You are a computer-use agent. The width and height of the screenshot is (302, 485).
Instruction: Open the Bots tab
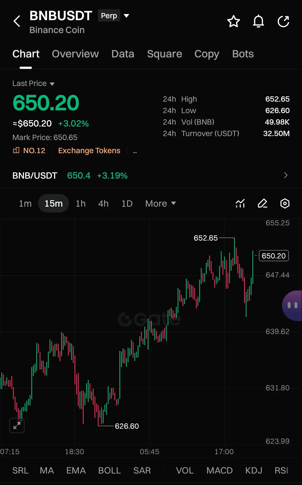click(x=243, y=54)
